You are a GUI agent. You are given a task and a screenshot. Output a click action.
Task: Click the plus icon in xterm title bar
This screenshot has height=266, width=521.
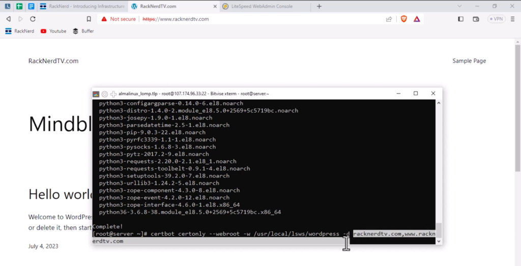click(x=113, y=94)
